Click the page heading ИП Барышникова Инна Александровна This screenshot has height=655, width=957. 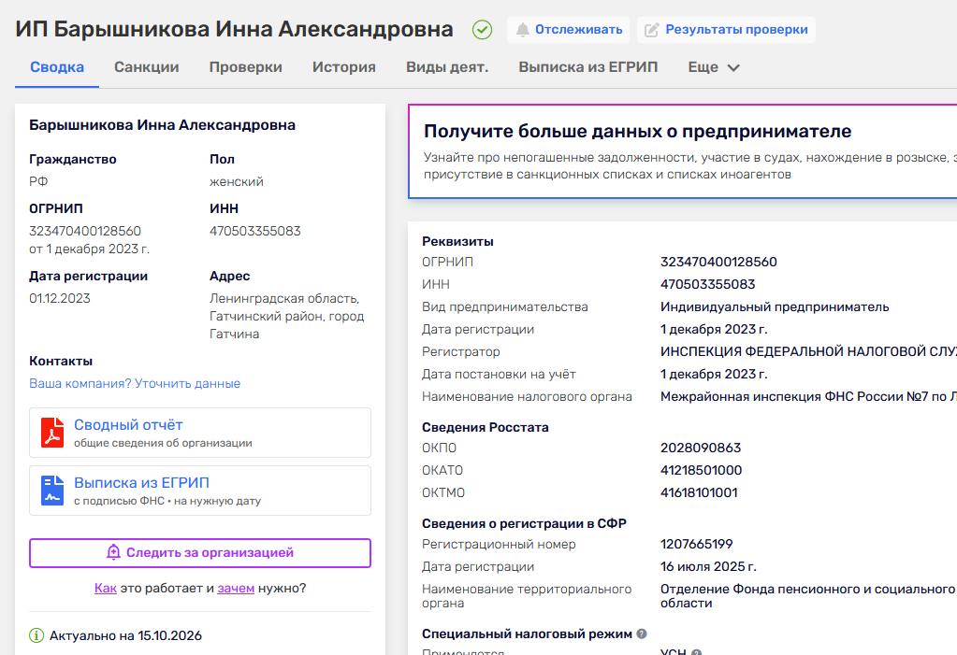[x=235, y=29]
